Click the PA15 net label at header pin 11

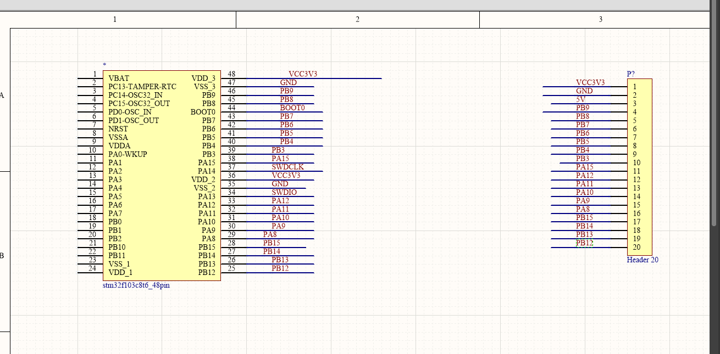tap(585, 167)
